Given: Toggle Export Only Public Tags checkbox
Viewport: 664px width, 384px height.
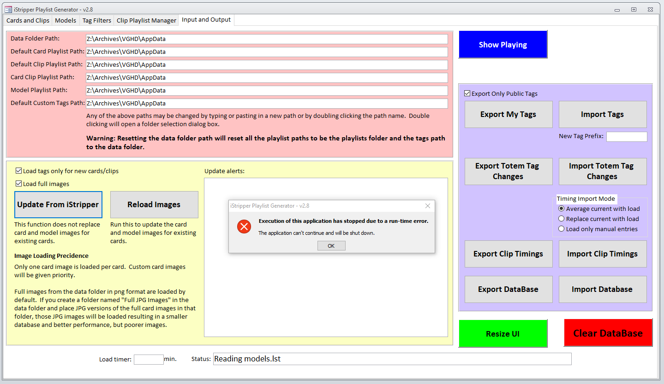Looking at the screenshot, I should 467,93.
